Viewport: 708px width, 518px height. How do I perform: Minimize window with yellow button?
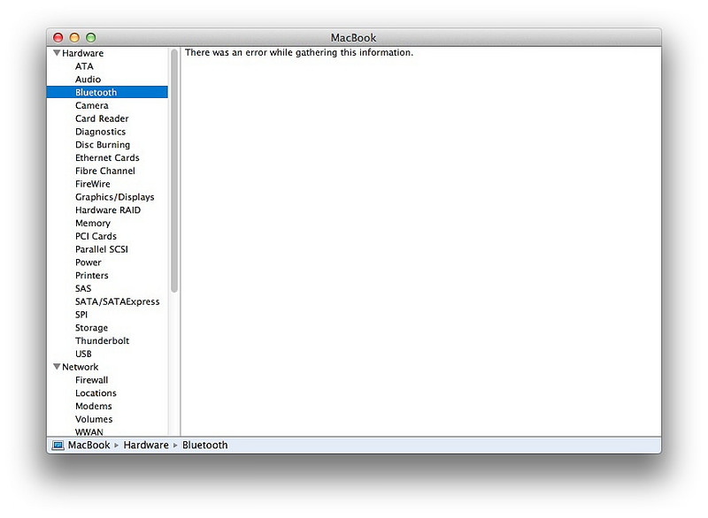coord(74,37)
